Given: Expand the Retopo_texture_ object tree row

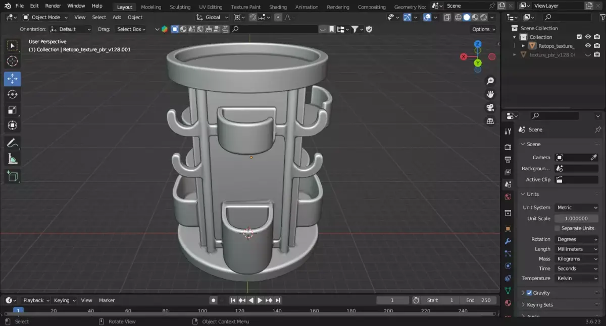Looking at the screenshot, I should pyautogui.click(x=523, y=46).
